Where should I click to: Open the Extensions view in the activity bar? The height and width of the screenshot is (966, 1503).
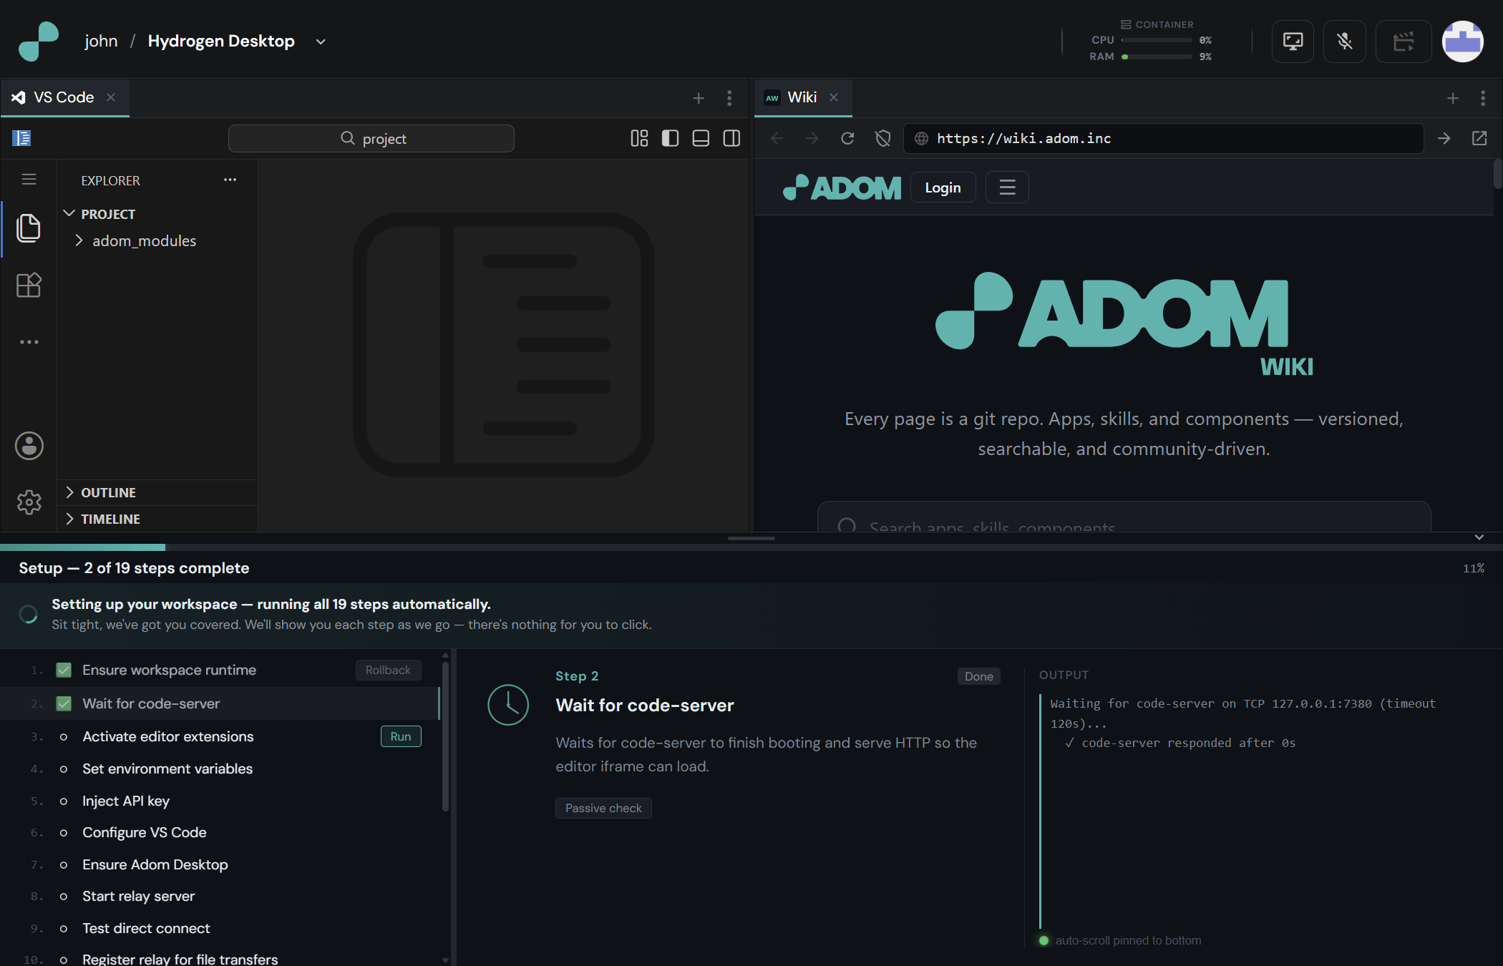[x=29, y=286]
